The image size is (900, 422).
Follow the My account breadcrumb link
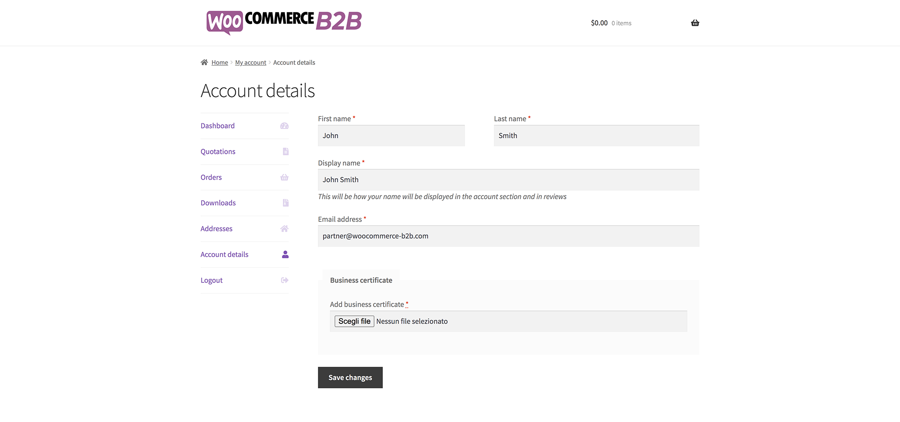pos(250,63)
